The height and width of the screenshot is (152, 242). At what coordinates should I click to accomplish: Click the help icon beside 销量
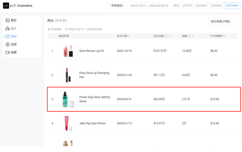(x=189, y=36)
